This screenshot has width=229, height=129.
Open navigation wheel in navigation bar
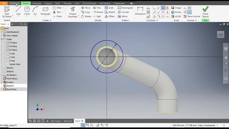(x=226, y=49)
